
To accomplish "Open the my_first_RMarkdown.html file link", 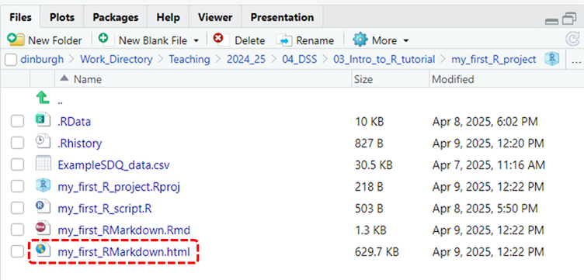I will pyautogui.click(x=123, y=252).
